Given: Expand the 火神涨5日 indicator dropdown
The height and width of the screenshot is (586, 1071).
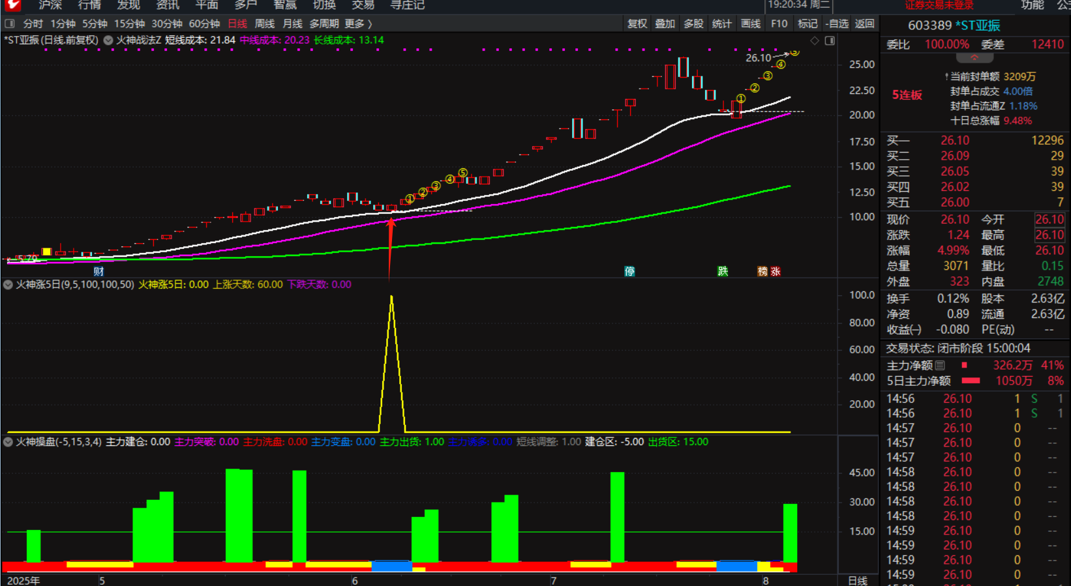Looking at the screenshot, I should [8, 285].
